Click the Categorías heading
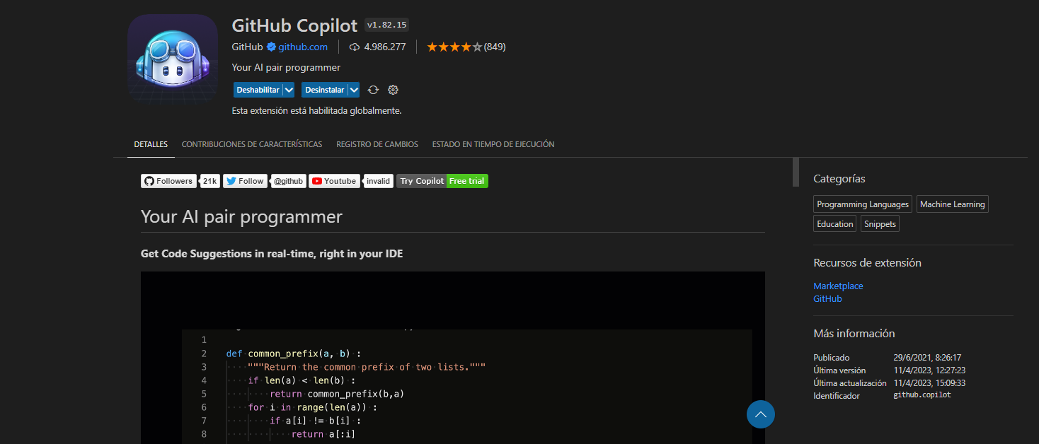Screen dimensions: 1039x444 839,179
